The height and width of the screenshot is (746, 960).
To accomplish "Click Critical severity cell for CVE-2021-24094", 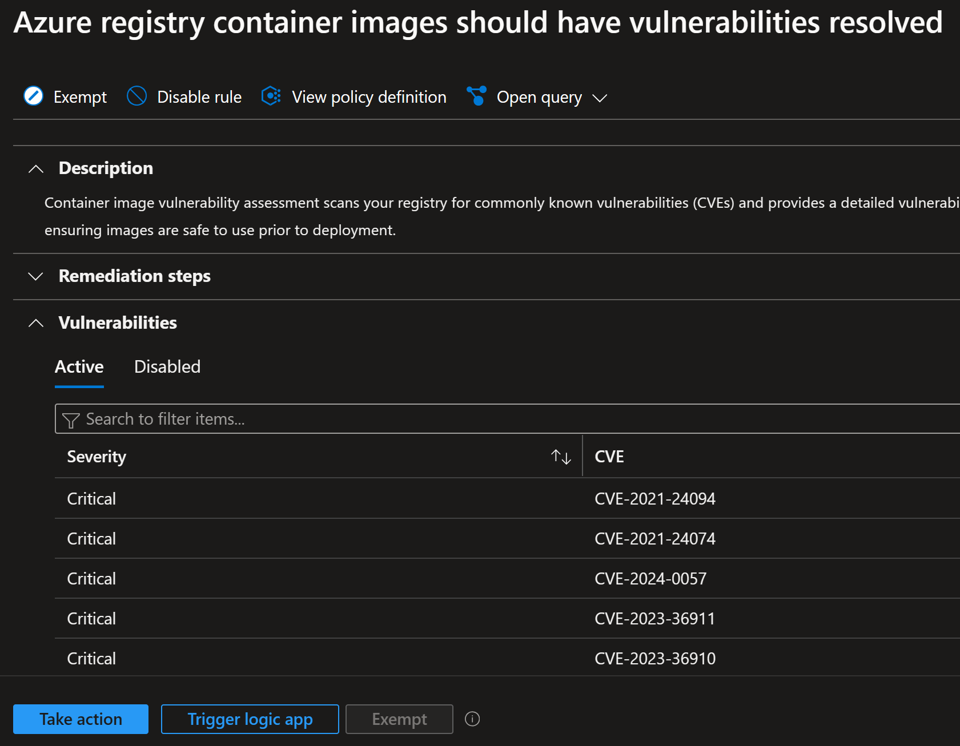I will coord(91,499).
